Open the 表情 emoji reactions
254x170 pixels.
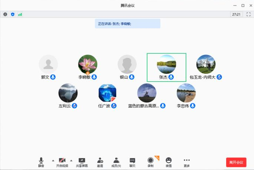click(169, 161)
